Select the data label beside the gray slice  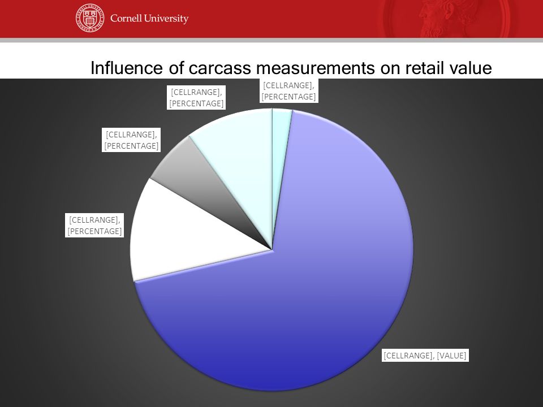pyautogui.click(x=132, y=140)
